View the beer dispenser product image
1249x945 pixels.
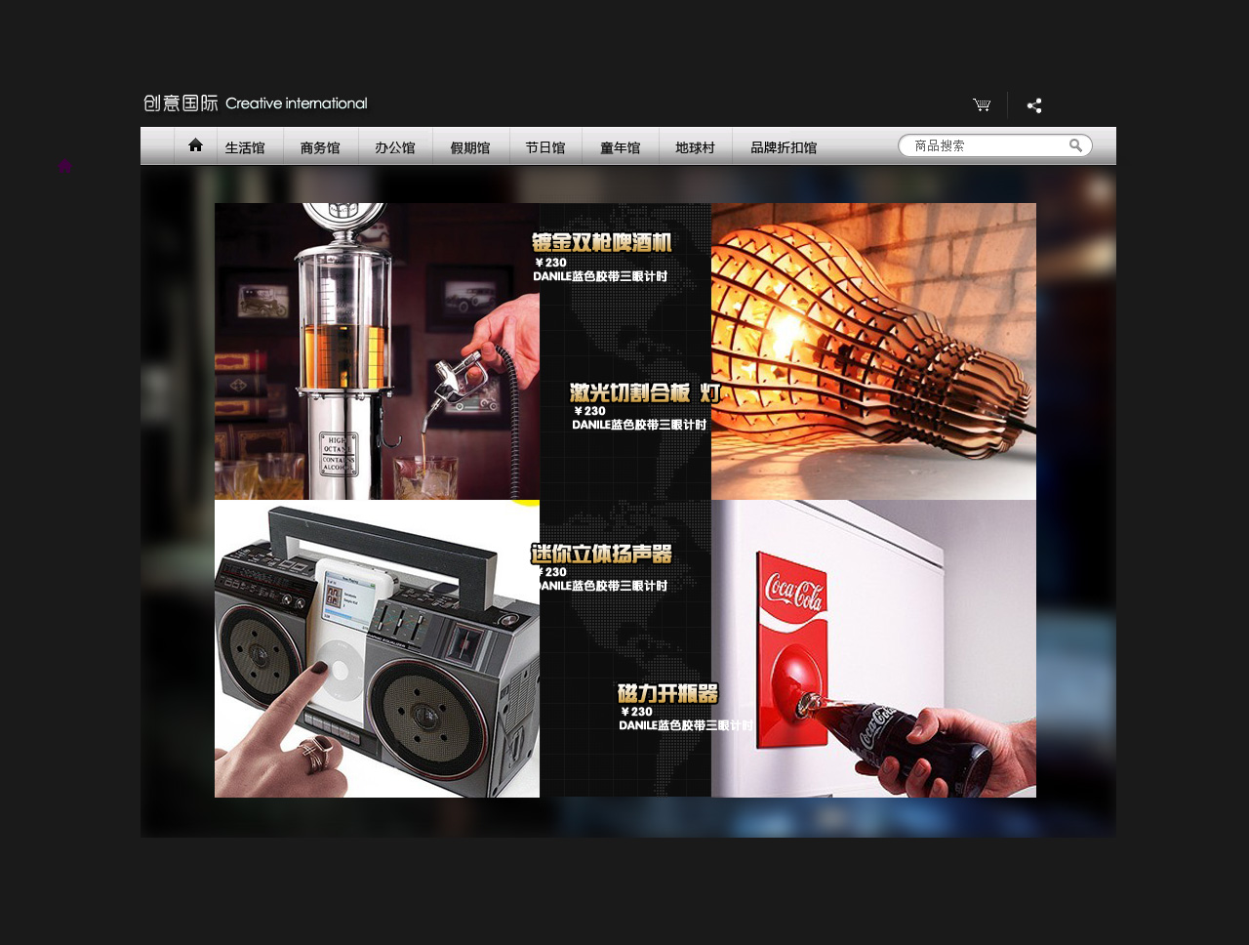tap(377, 351)
